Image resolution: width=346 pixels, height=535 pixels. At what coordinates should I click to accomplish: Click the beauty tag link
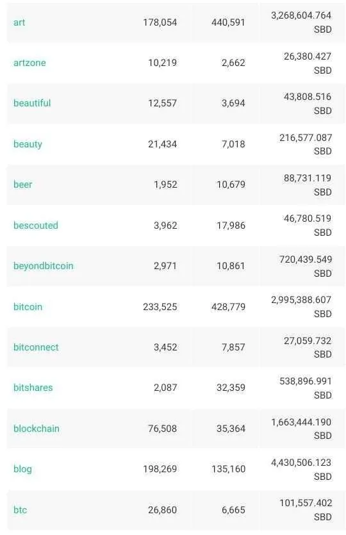click(28, 144)
